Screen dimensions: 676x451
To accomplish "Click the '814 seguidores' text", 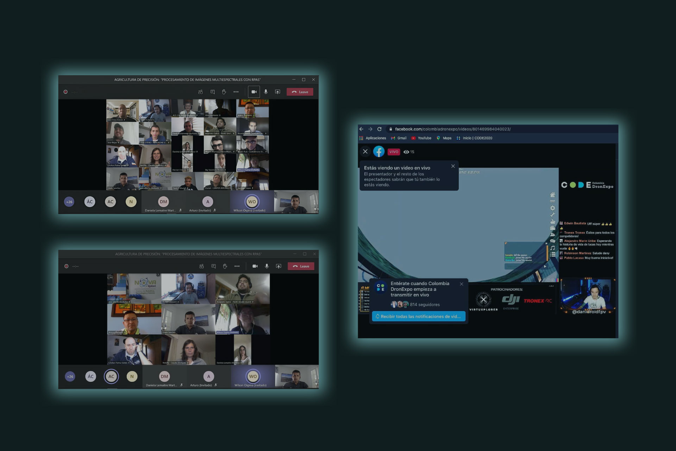I will 425,304.
